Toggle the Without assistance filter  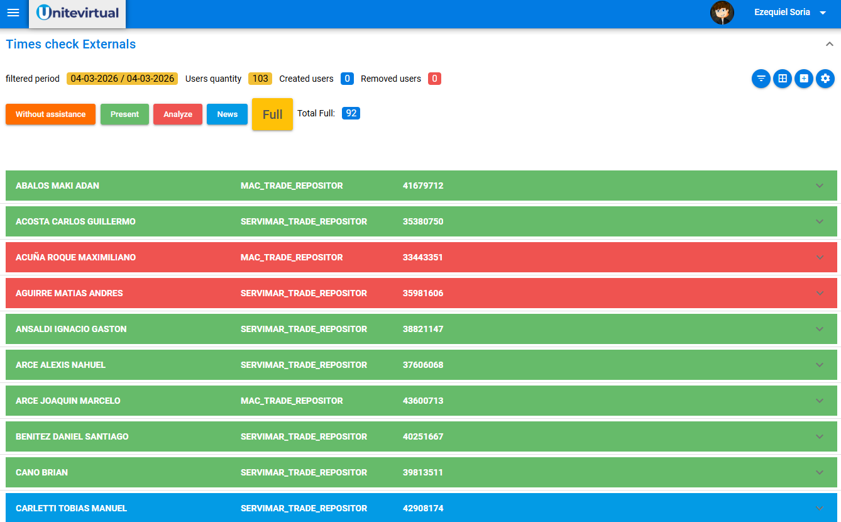click(x=50, y=114)
